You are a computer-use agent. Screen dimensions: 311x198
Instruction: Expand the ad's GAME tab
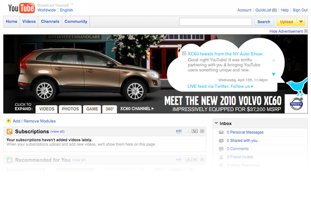(x=92, y=109)
